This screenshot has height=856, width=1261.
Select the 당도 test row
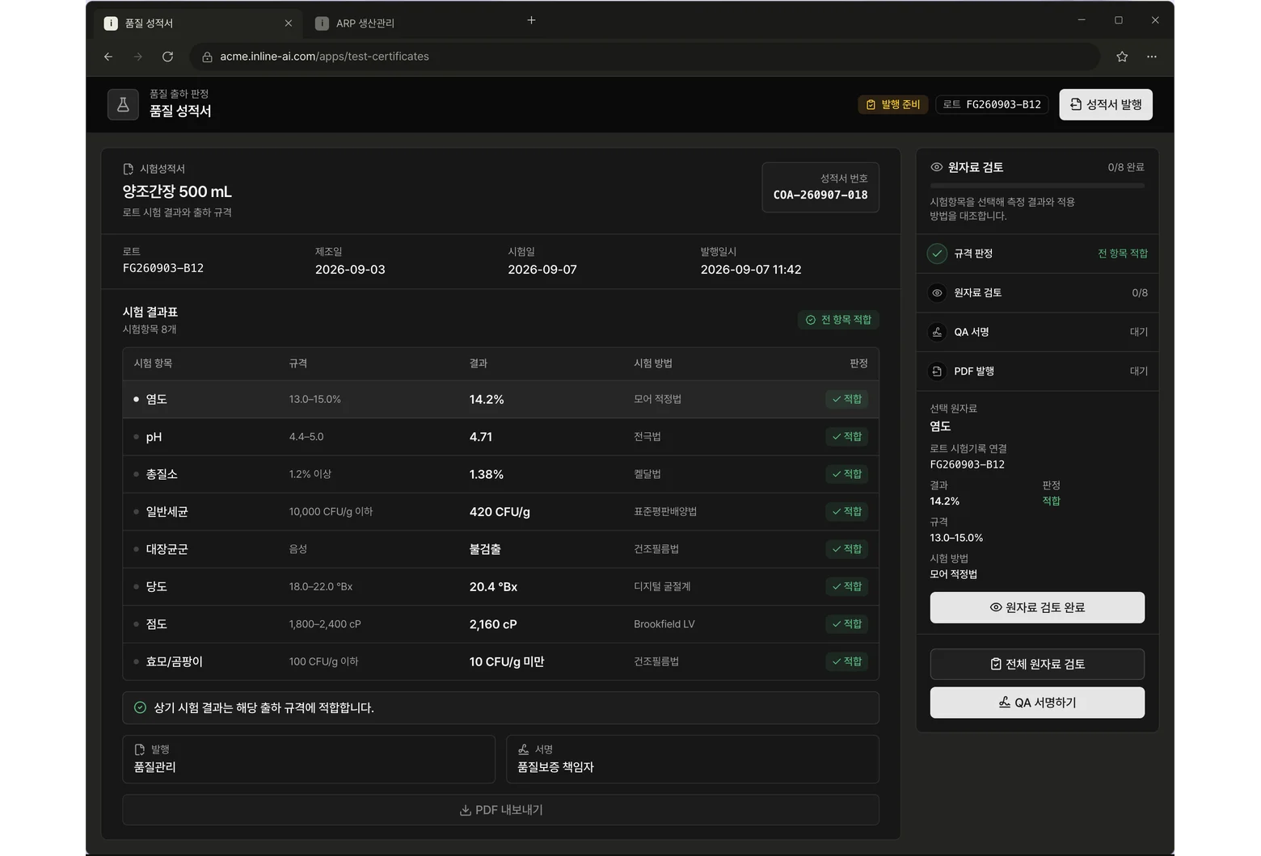pos(500,586)
